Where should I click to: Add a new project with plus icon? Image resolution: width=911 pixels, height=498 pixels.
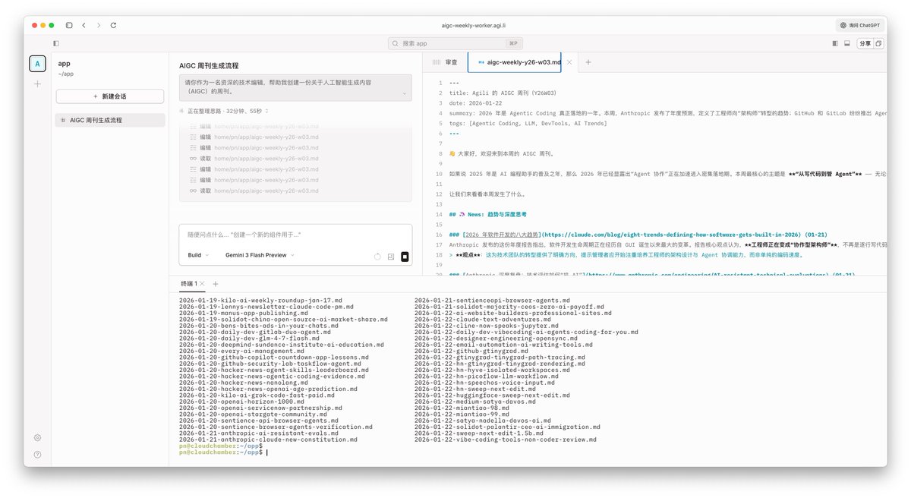tap(37, 84)
